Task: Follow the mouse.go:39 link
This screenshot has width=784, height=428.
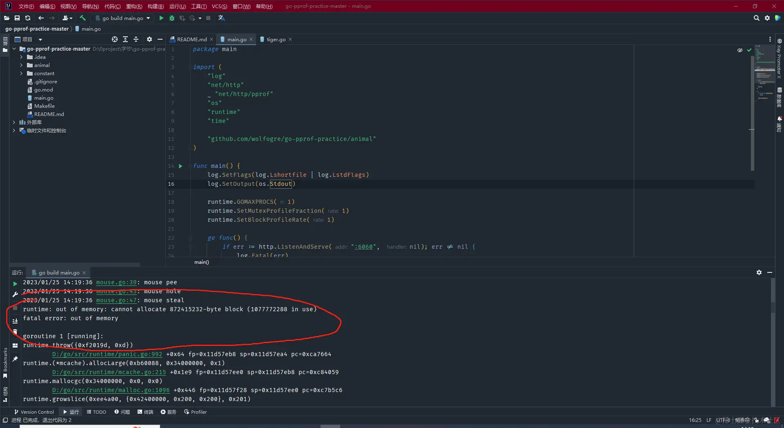Action: point(116,282)
